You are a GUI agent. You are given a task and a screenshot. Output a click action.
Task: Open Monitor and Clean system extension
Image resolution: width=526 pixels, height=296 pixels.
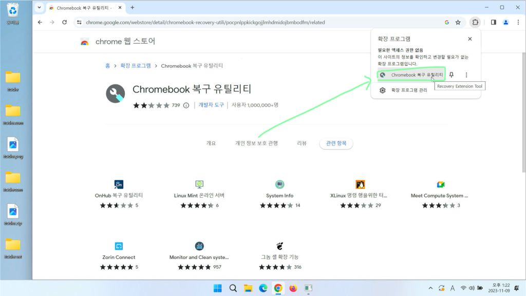pos(199,256)
